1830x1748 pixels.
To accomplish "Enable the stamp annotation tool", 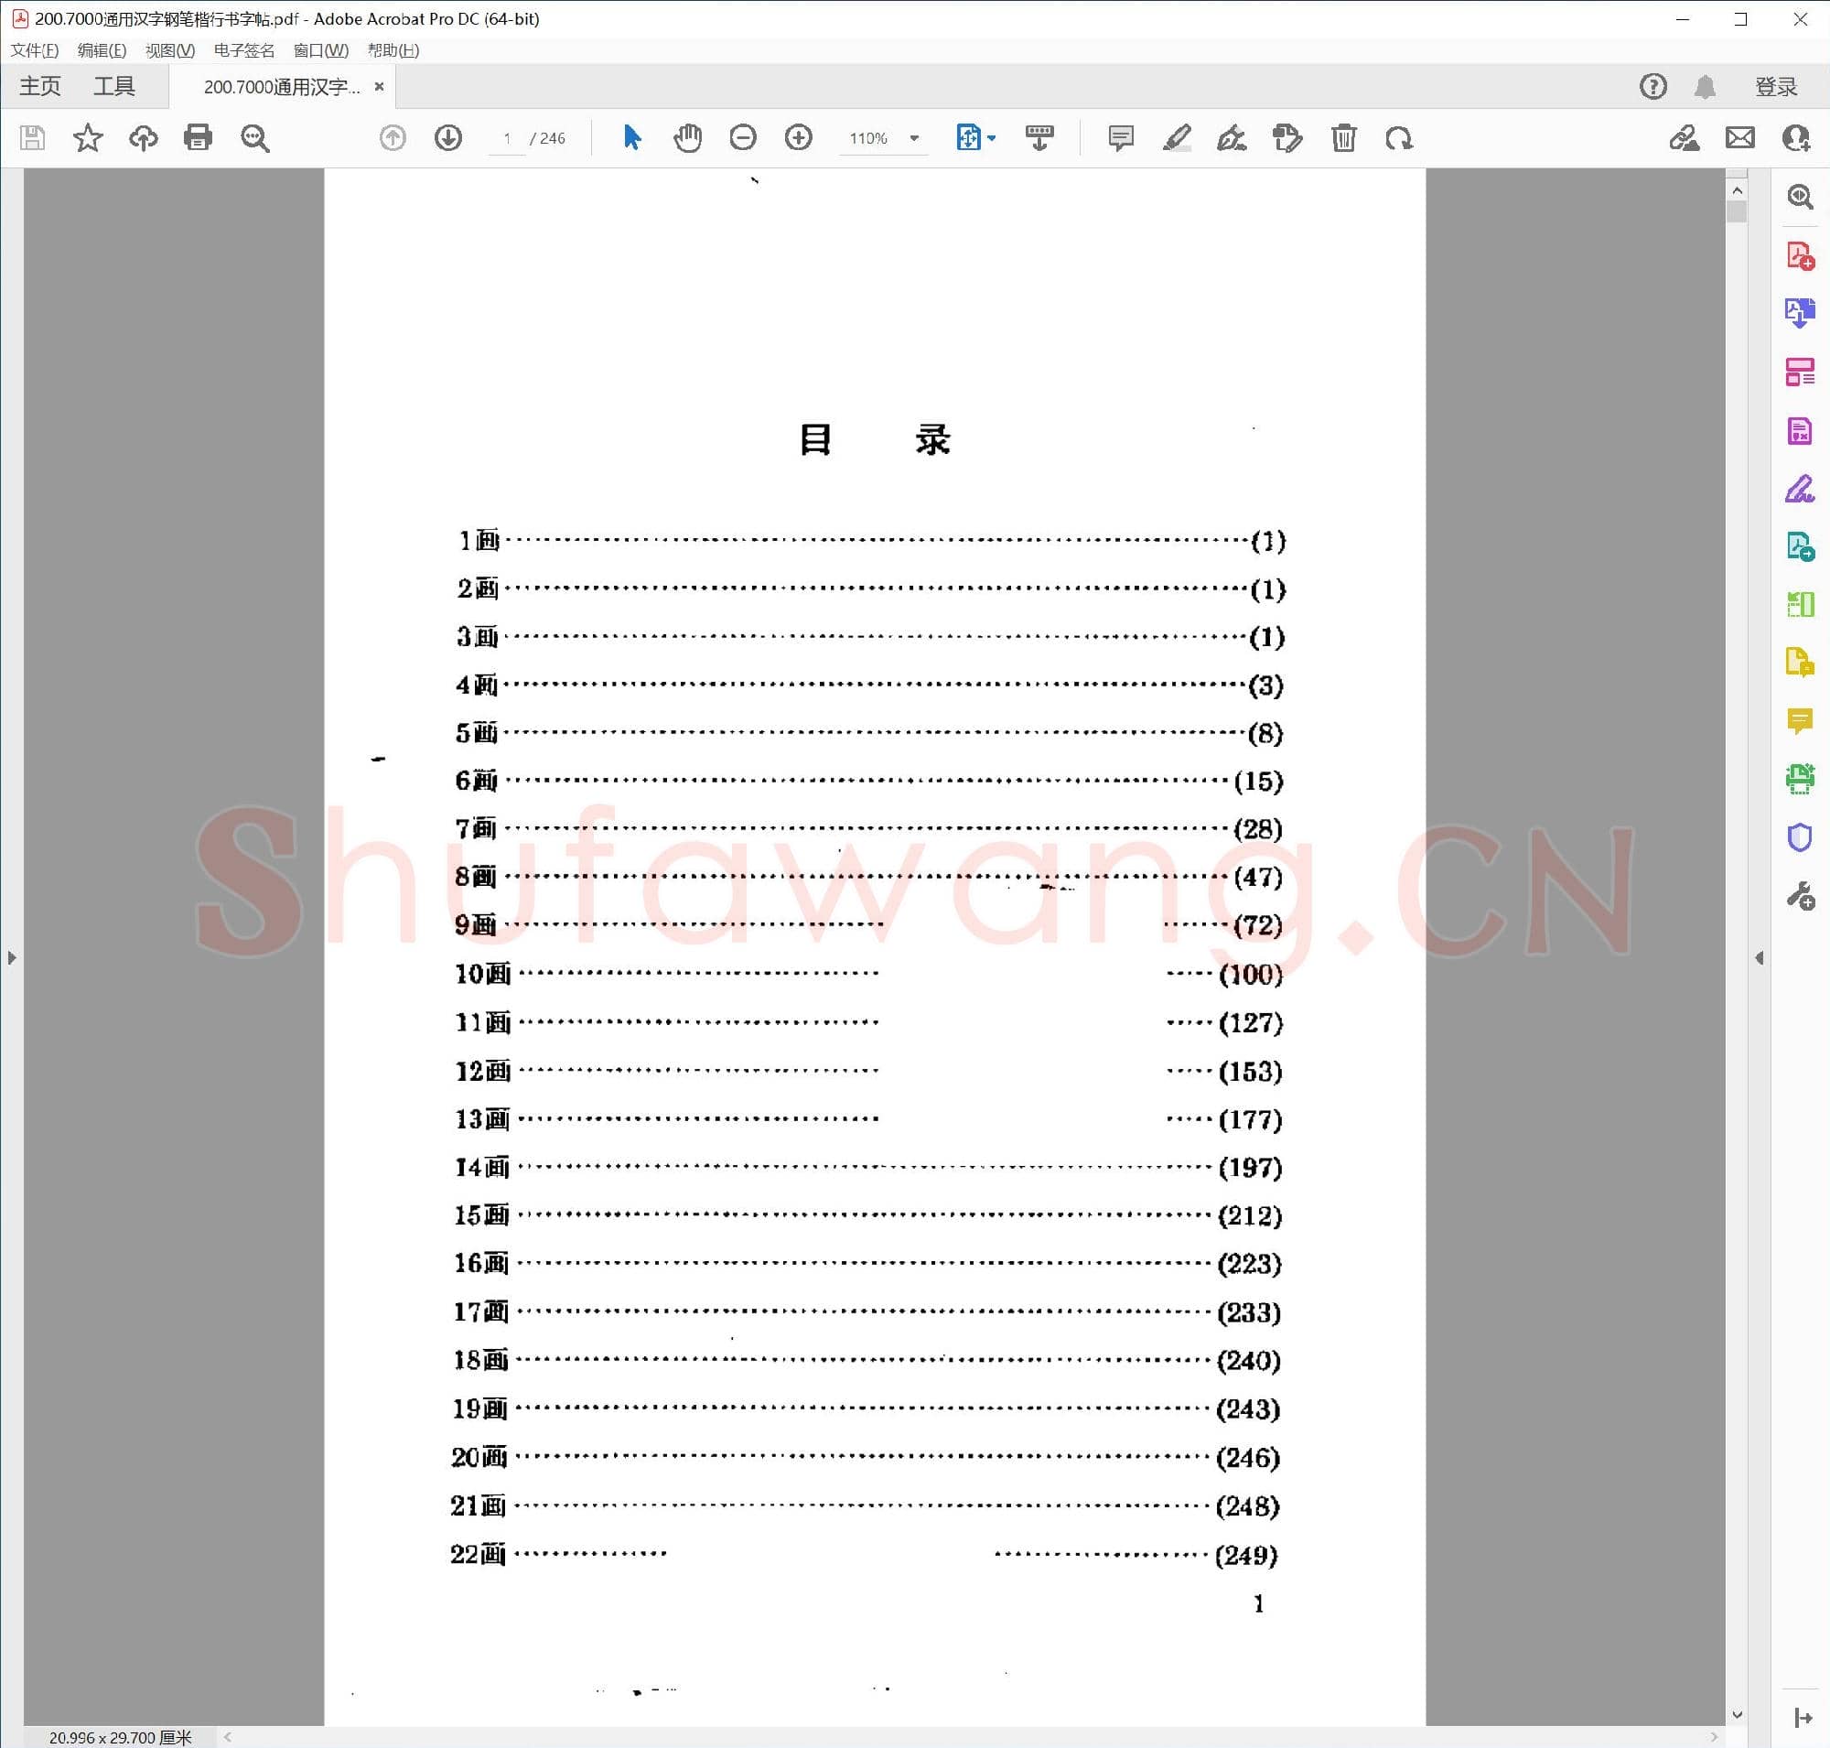I will click(1286, 138).
